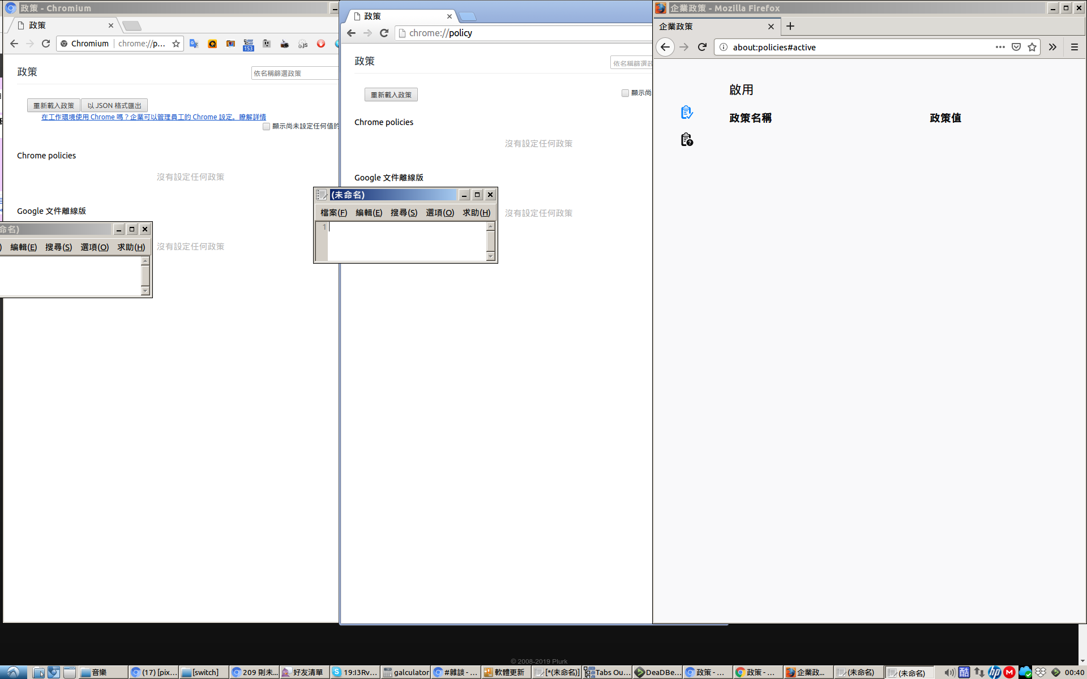Open the Tabs Outliner extension showing 153
The height and width of the screenshot is (679, 1087).
(249, 45)
